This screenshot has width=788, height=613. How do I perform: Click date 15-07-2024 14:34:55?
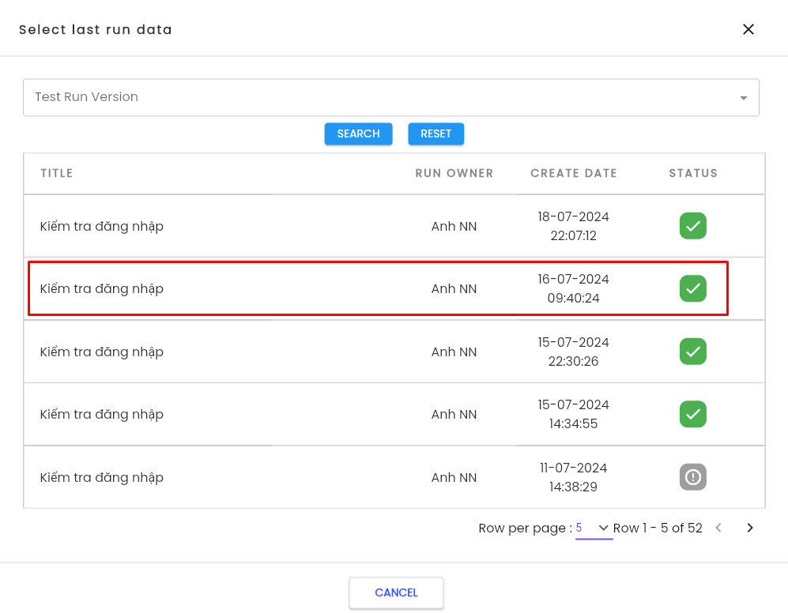tap(573, 414)
